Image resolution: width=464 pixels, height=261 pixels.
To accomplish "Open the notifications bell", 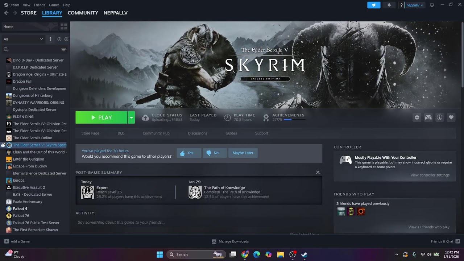I will click(x=389, y=5).
